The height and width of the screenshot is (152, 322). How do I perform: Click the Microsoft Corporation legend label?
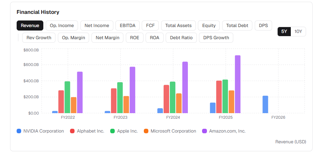point(173,131)
